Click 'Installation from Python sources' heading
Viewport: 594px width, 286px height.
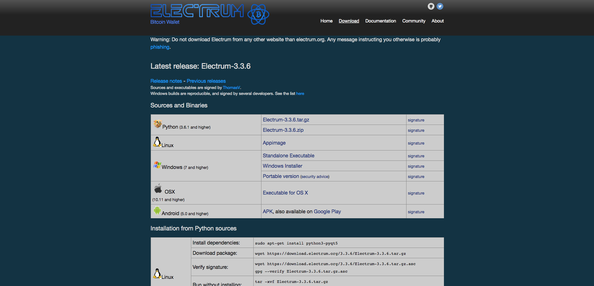click(193, 229)
